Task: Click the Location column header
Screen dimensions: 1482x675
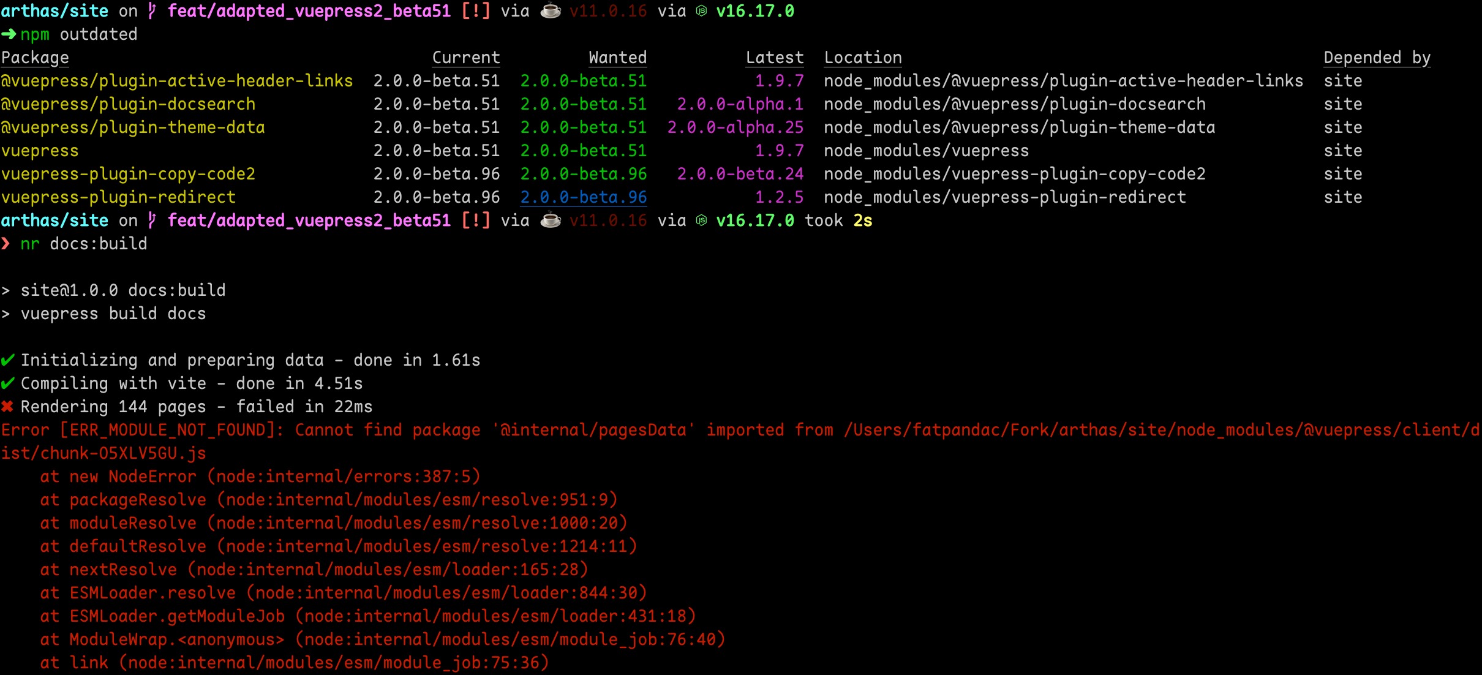Action: pos(863,58)
